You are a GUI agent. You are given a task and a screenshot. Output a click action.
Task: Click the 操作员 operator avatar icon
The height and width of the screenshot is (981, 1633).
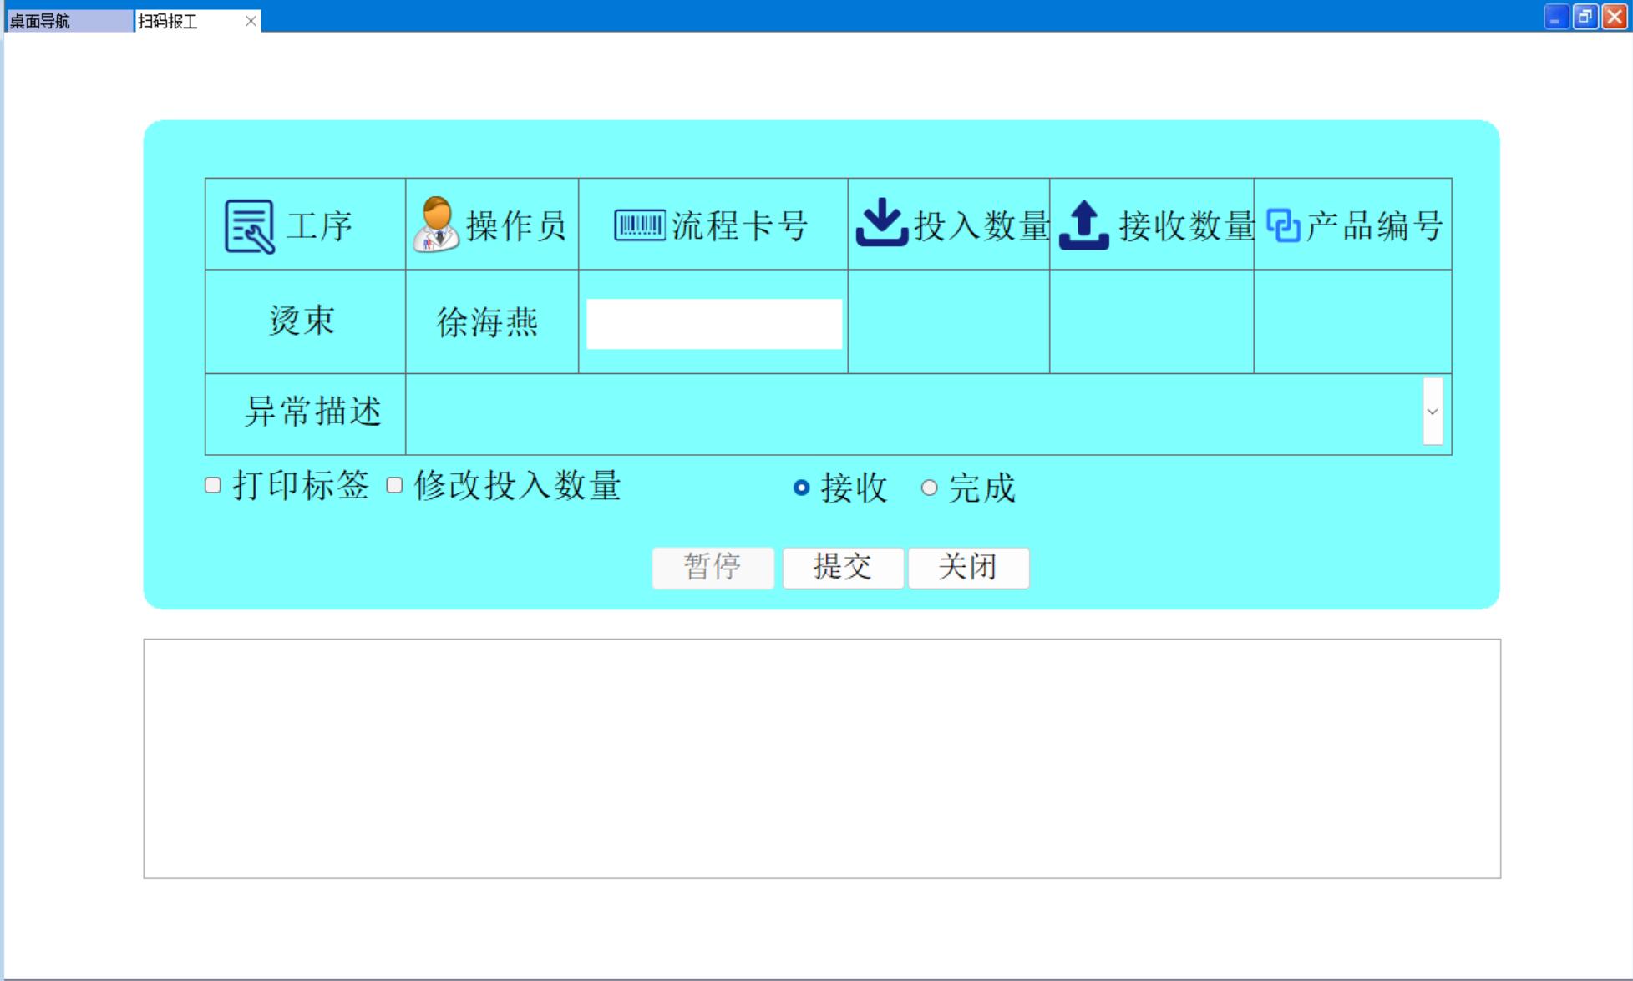[x=435, y=225]
